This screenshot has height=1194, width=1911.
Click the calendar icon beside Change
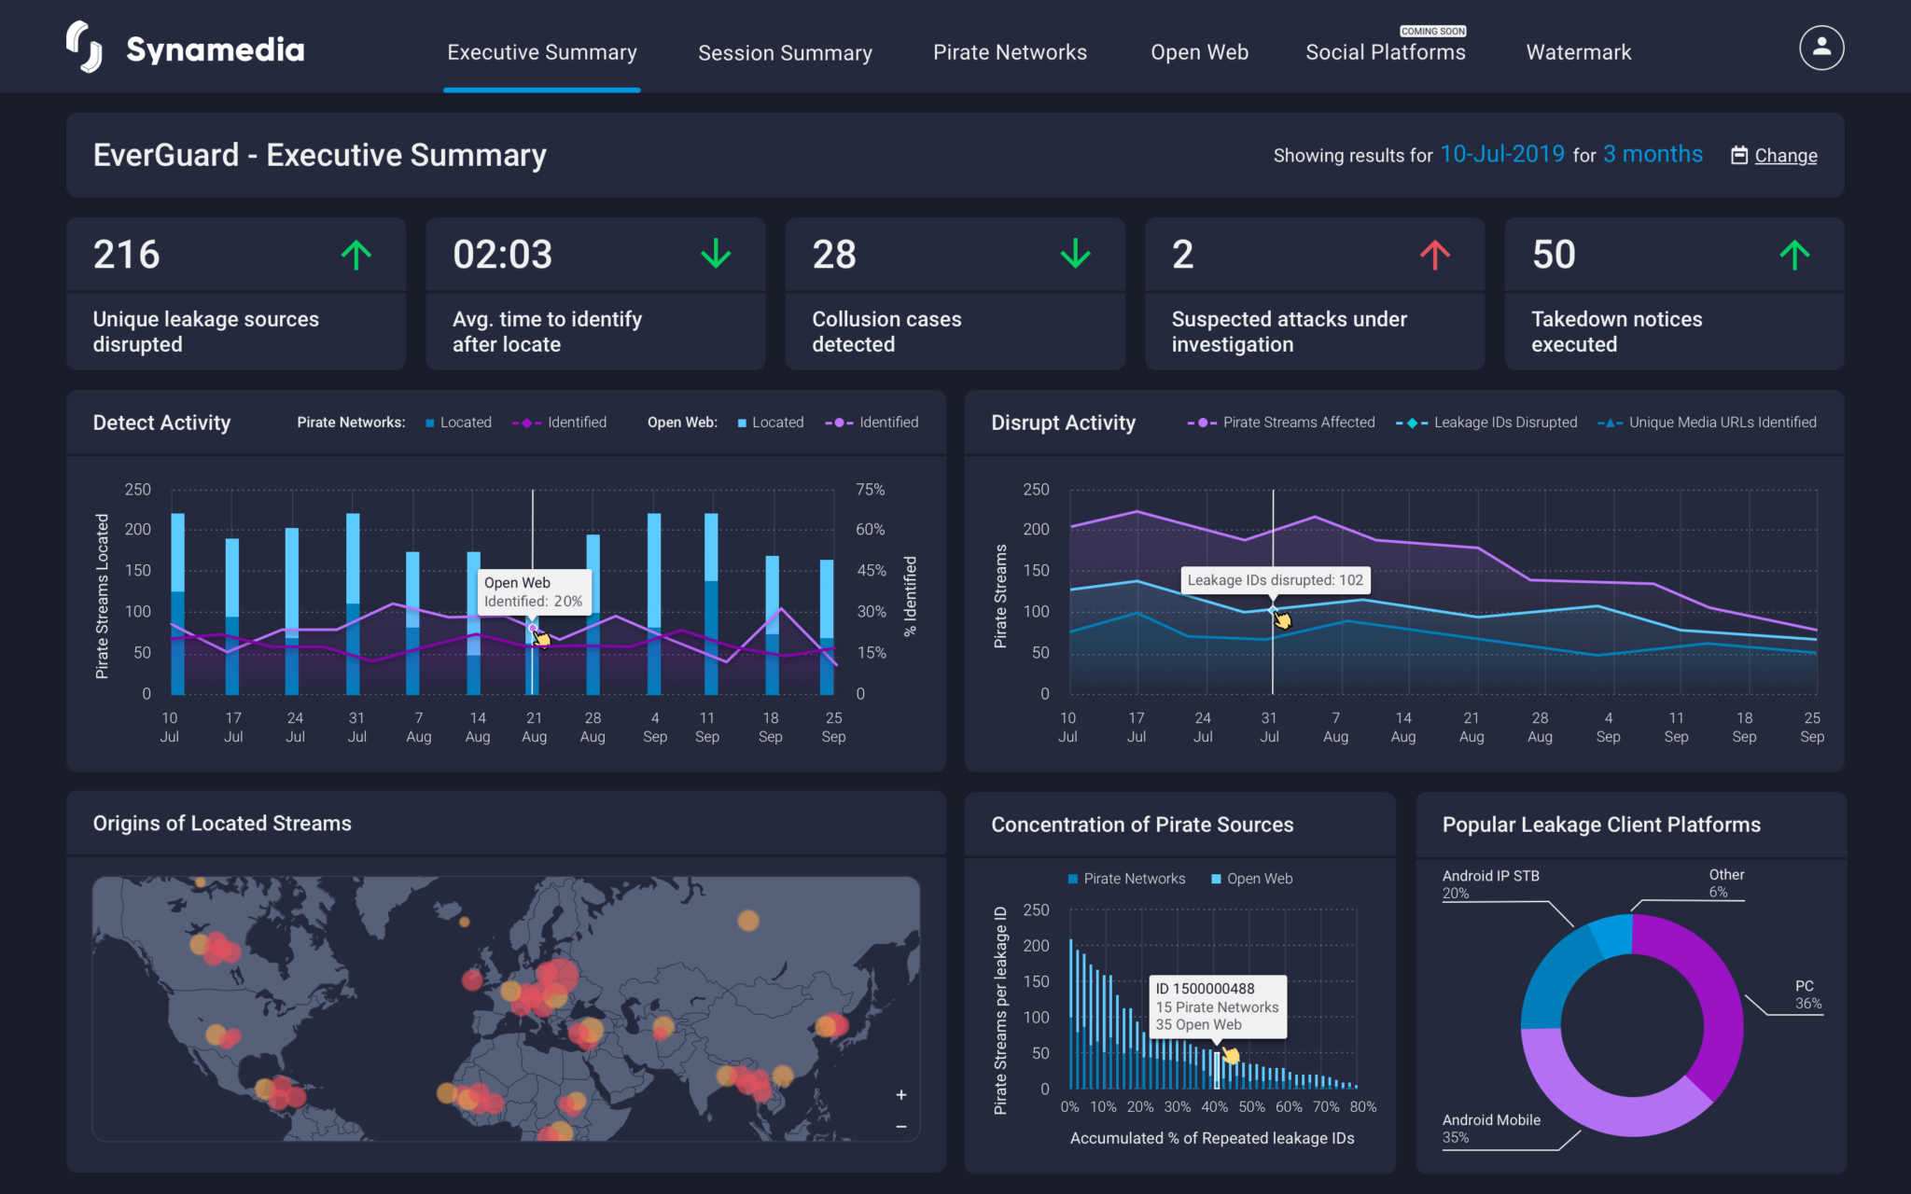click(x=1739, y=155)
